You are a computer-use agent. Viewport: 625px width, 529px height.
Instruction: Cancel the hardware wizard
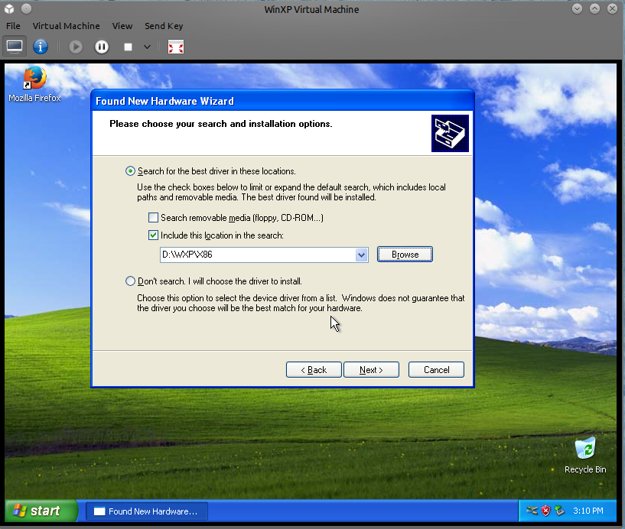[436, 370]
